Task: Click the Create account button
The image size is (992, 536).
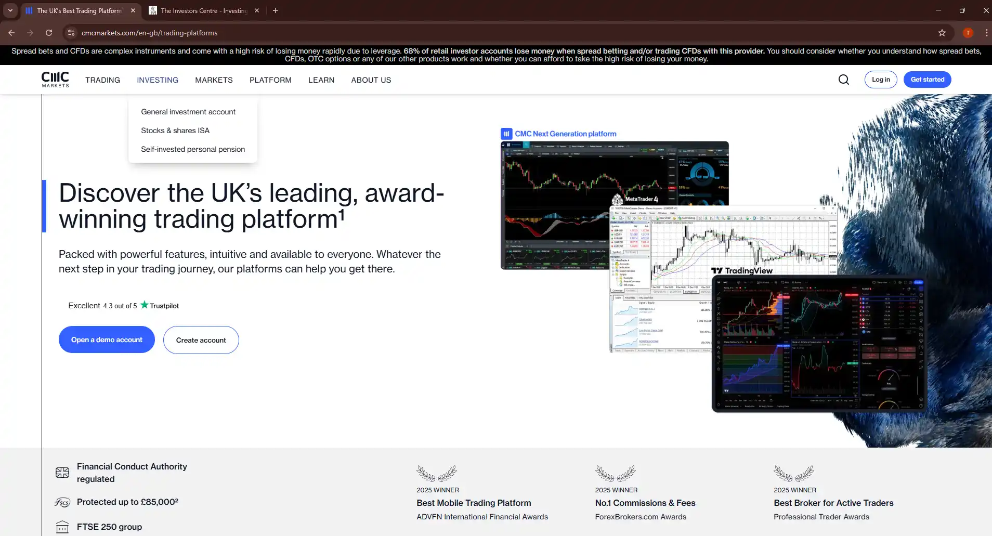Action: [201, 340]
